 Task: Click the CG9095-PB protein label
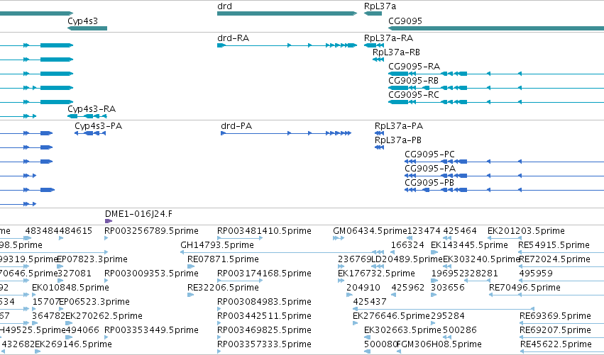coord(429,183)
